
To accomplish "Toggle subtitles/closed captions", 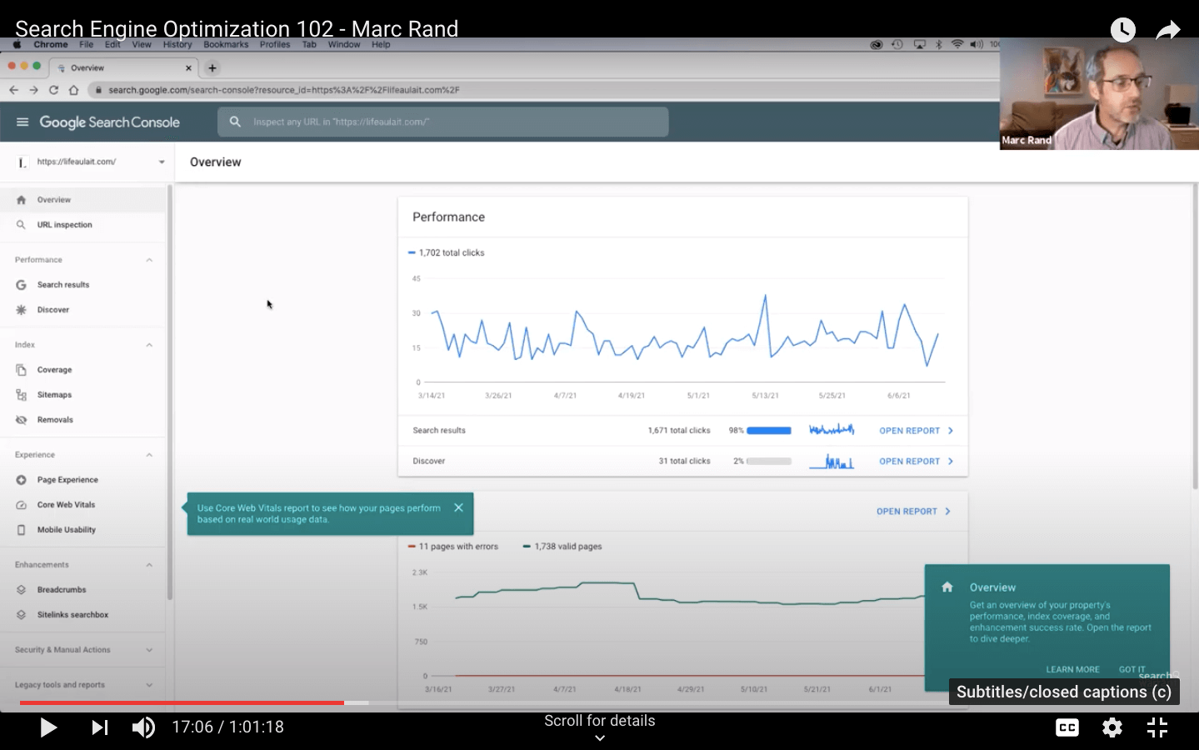I will tap(1067, 727).
